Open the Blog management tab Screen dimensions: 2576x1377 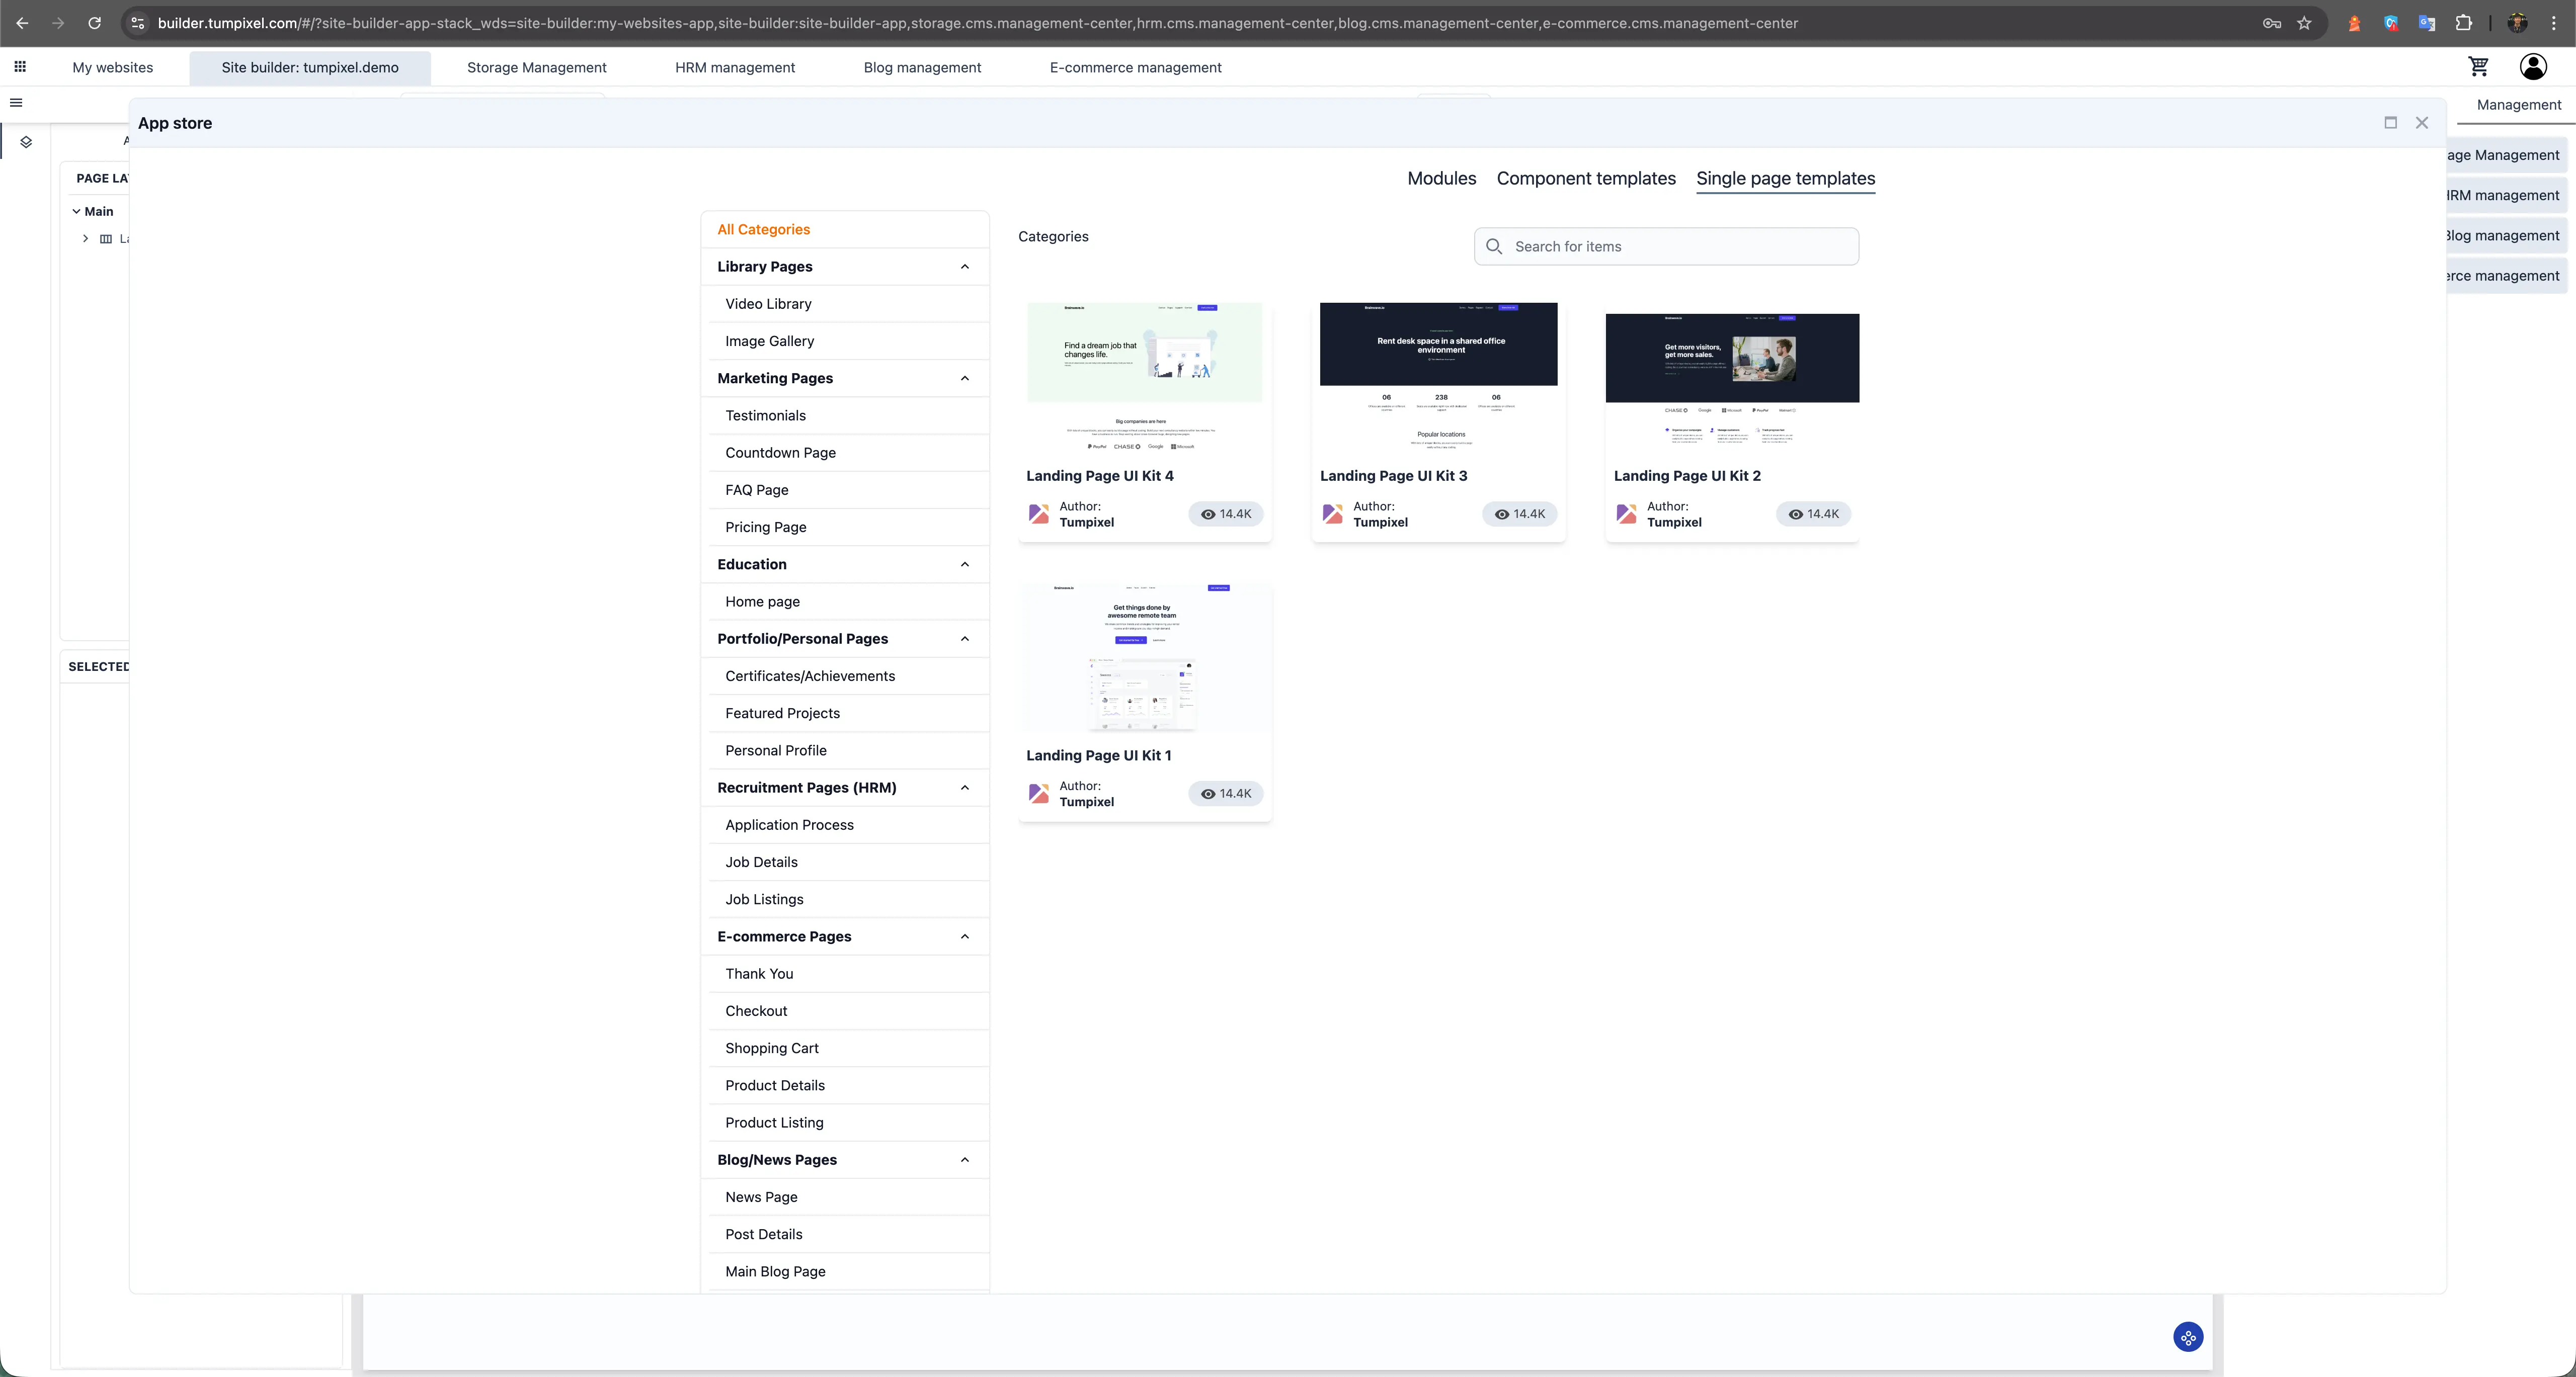pos(922,67)
